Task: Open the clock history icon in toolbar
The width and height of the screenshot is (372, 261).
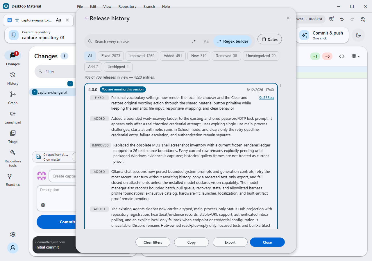Action: (332, 19)
